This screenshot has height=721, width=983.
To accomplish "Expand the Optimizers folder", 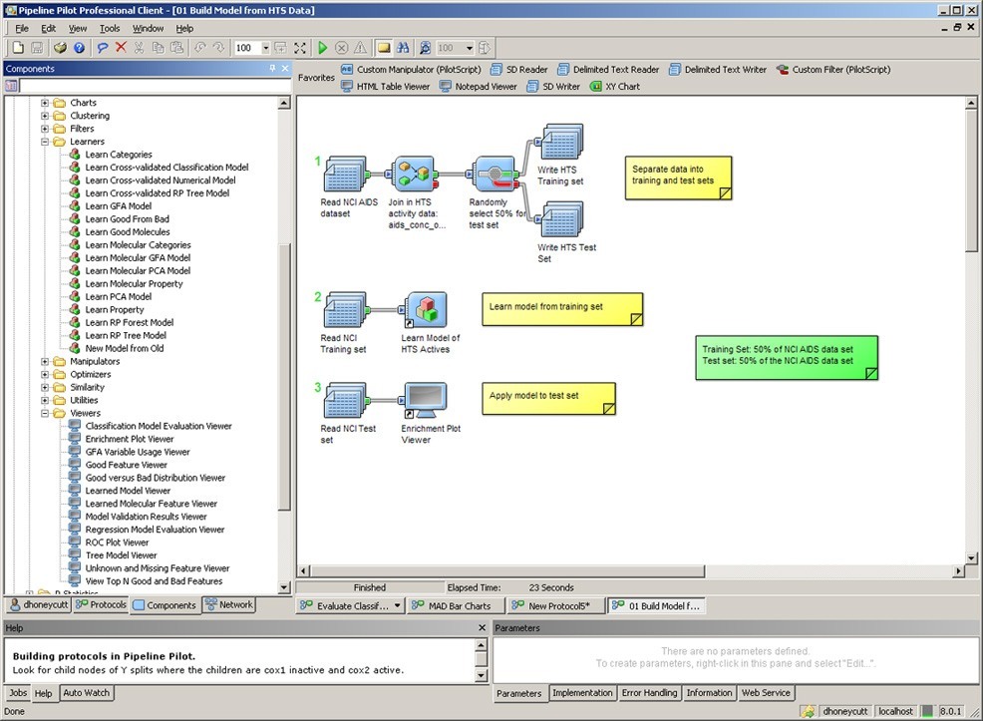I will point(45,374).
